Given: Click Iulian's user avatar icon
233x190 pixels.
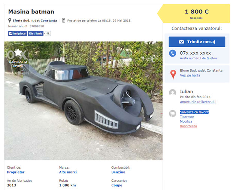Looking at the screenshot, I should pyautogui.click(x=172, y=93).
